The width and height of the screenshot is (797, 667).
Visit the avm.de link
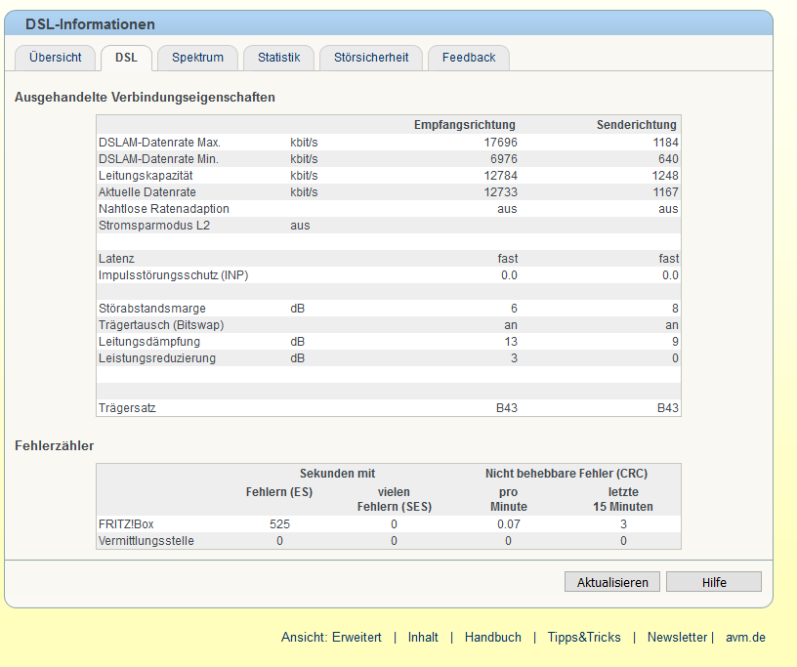coord(745,638)
